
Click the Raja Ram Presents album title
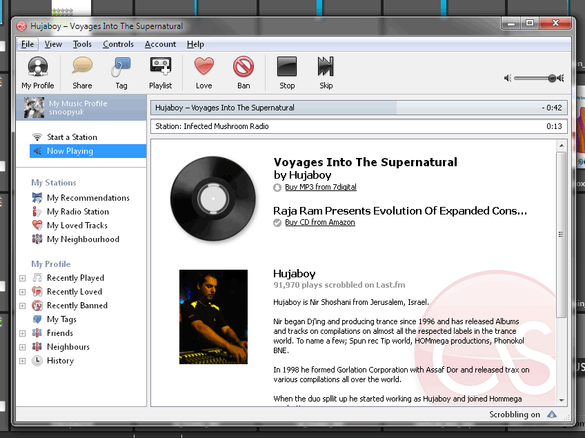(x=400, y=211)
